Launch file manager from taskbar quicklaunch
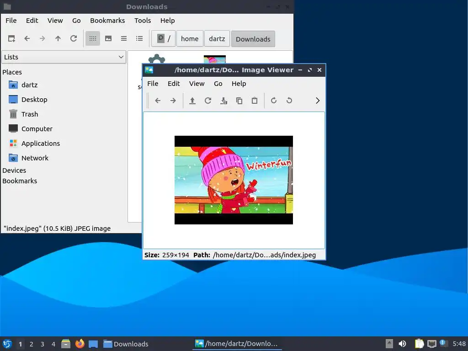468x351 pixels. (66, 344)
